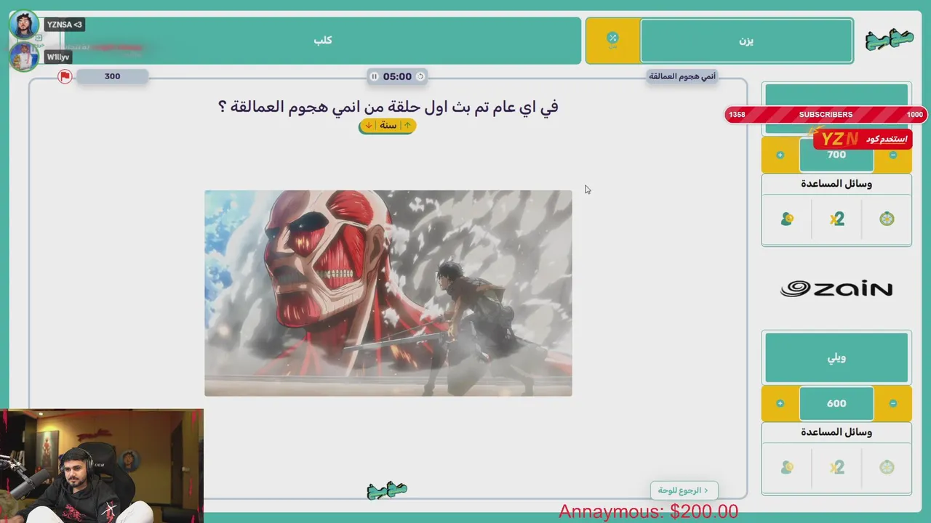Decrease ويلي team's 600 score with minus
Viewport: 931px width, 523px height.
pyautogui.click(x=893, y=403)
